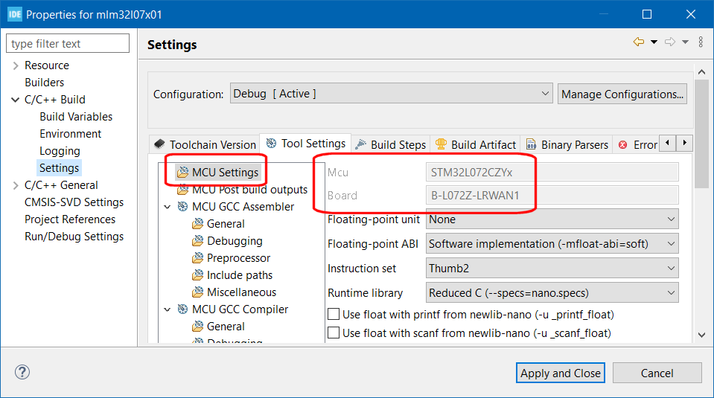
Task: Click the Compiler General item icon
Action: pyautogui.click(x=197, y=326)
